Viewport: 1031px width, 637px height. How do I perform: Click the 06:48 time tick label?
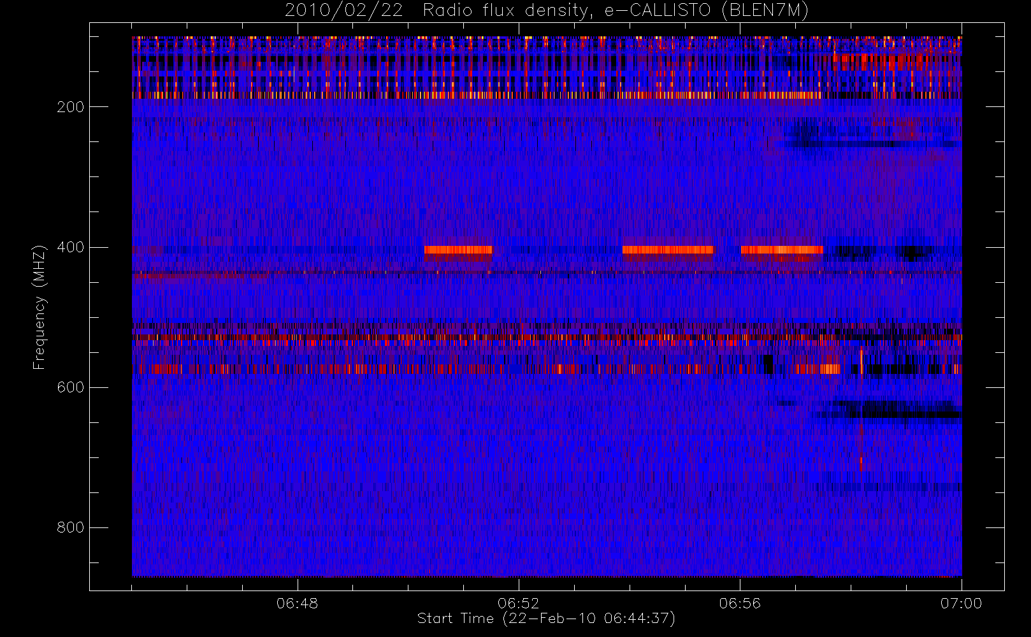(298, 603)
